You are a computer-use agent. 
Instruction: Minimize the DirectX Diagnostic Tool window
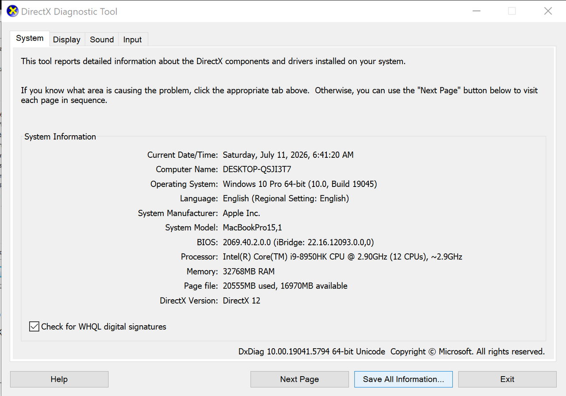pos(476,11)
